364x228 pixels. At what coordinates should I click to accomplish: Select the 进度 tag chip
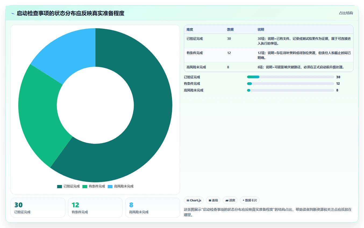click(230, 200)
